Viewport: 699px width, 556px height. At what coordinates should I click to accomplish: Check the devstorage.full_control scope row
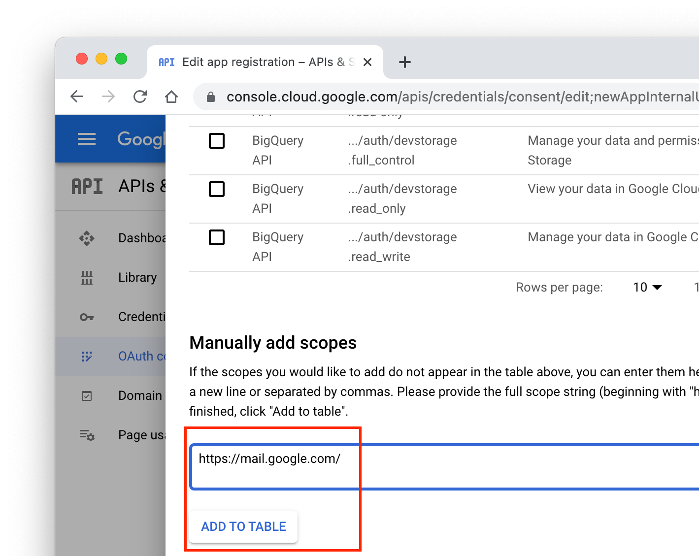click(217, 141)
